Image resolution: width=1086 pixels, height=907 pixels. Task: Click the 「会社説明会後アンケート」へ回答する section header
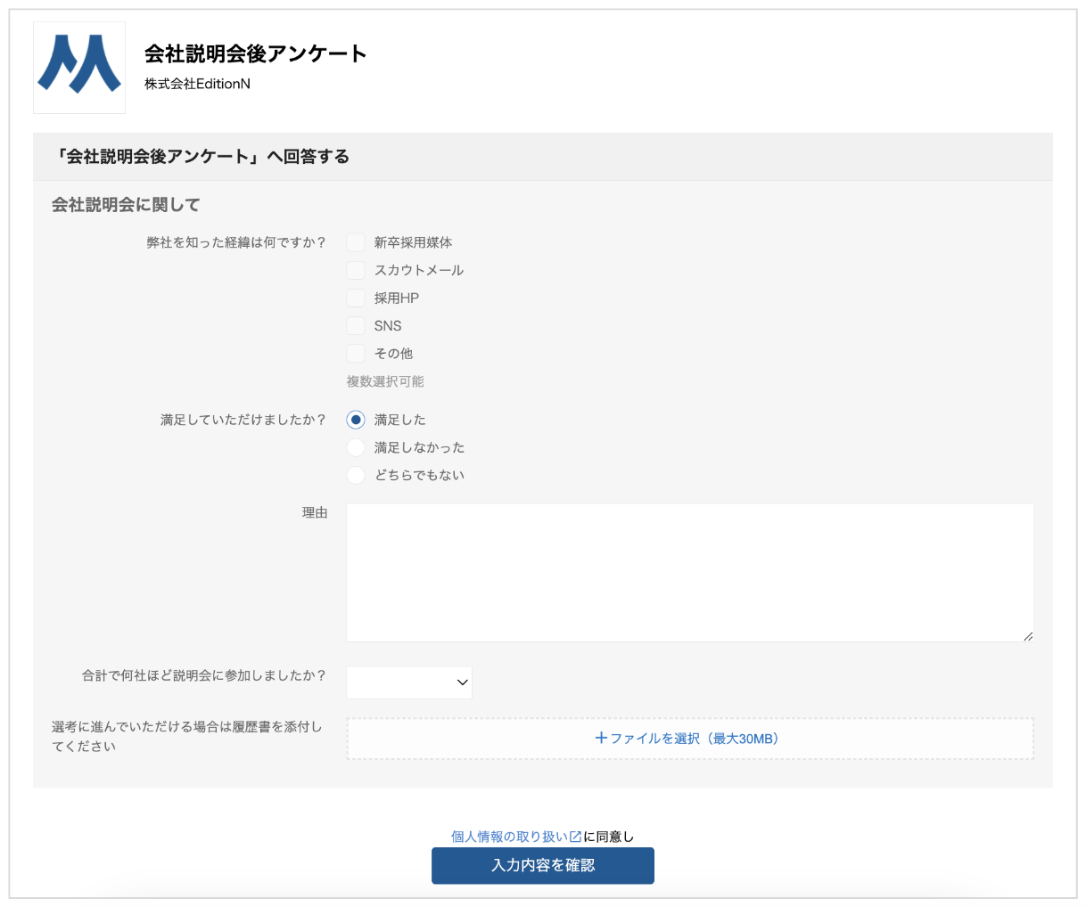click(202, 157)
